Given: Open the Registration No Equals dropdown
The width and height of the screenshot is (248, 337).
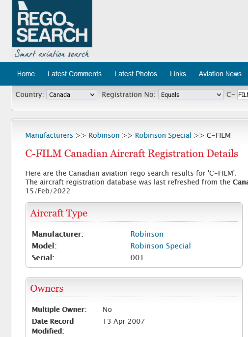Looking at the screenshot, I should [191, 94].
